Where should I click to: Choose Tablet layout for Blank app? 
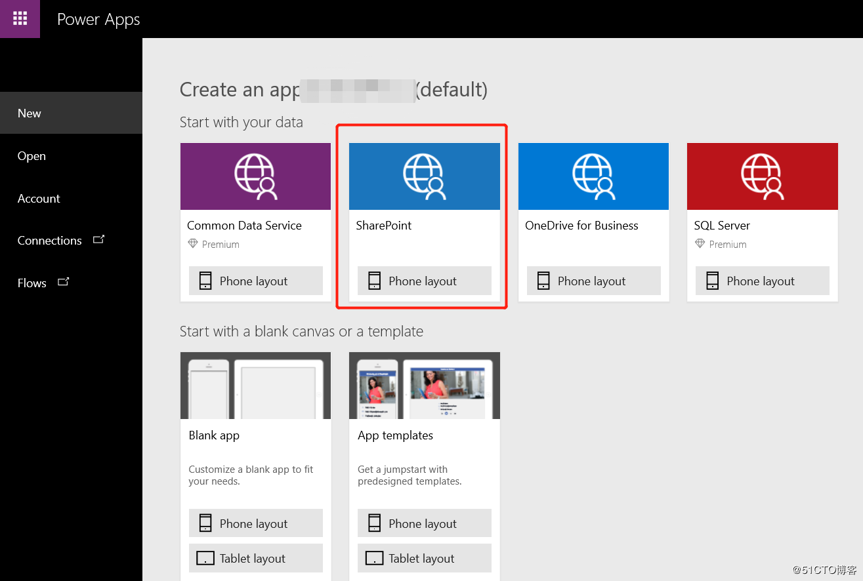coord(256,558)
